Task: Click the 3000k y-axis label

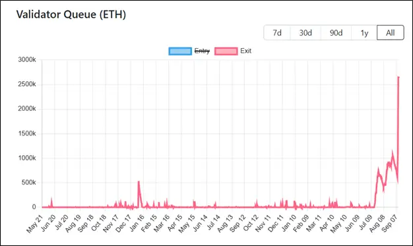Action: (x=27, y=60)
